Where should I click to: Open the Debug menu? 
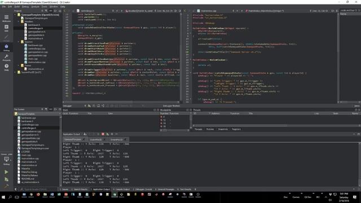click(x=25, y=7)
